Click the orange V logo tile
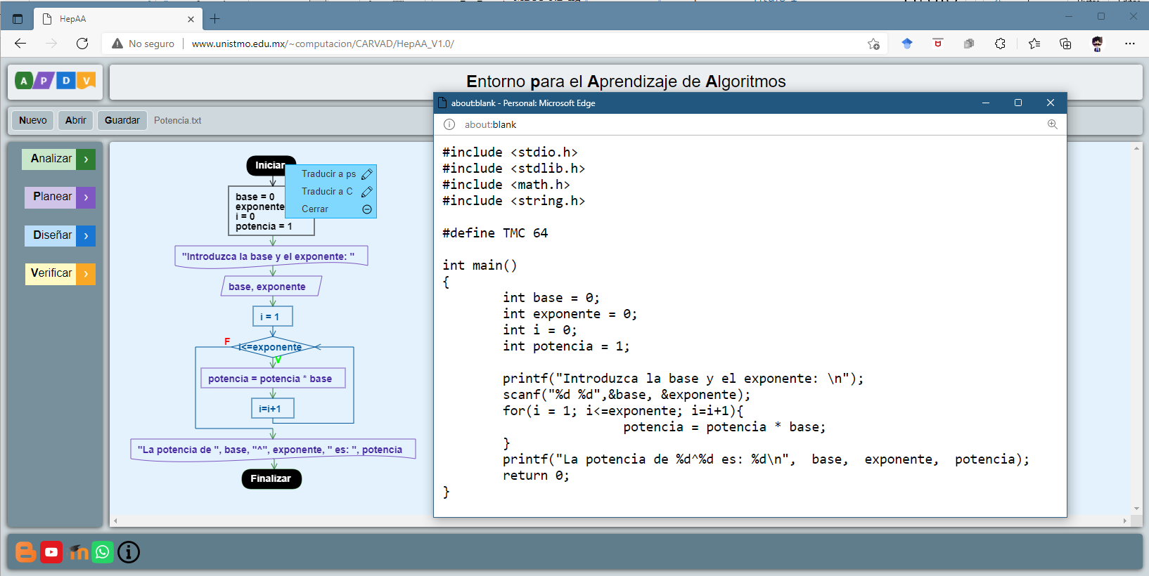 click(86, 81)
